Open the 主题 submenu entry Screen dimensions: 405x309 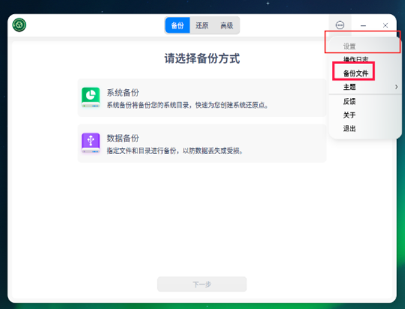click(x=365, y=87)
